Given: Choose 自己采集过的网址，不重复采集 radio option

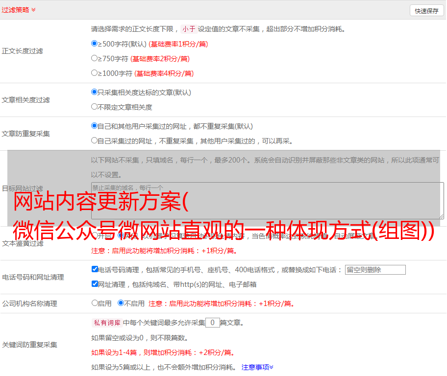Looking at the screenshot, I should 95,141.
